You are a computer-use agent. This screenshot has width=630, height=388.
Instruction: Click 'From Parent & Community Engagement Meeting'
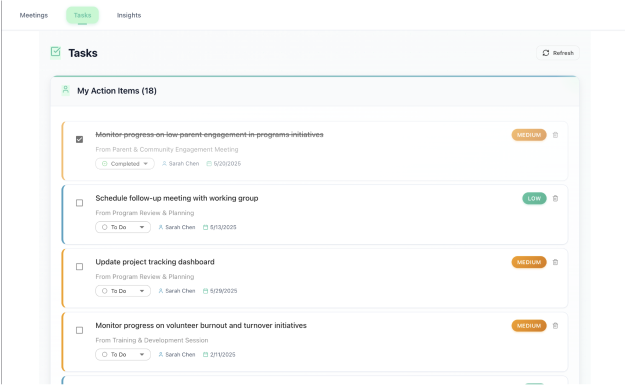[x=167, y=149]
